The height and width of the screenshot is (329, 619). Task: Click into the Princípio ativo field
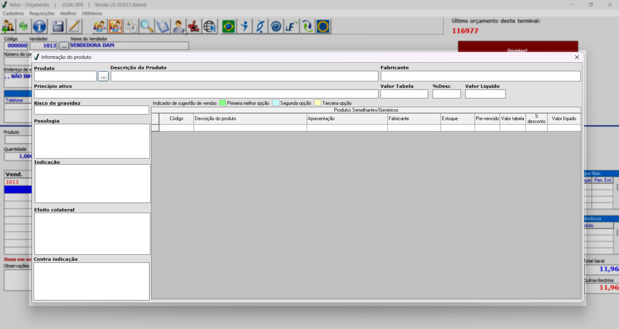click(x=206, y=94)
